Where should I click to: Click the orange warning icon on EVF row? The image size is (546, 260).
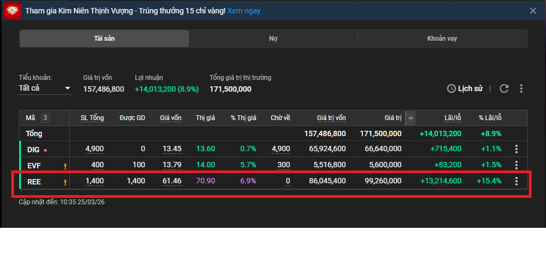click(65, 166)
